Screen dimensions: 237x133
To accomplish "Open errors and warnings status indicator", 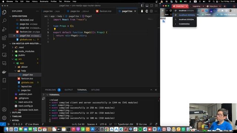I will (x=17, y=124).
